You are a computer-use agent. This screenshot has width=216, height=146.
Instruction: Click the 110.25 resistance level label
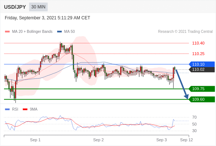click(x=198, y=54)
